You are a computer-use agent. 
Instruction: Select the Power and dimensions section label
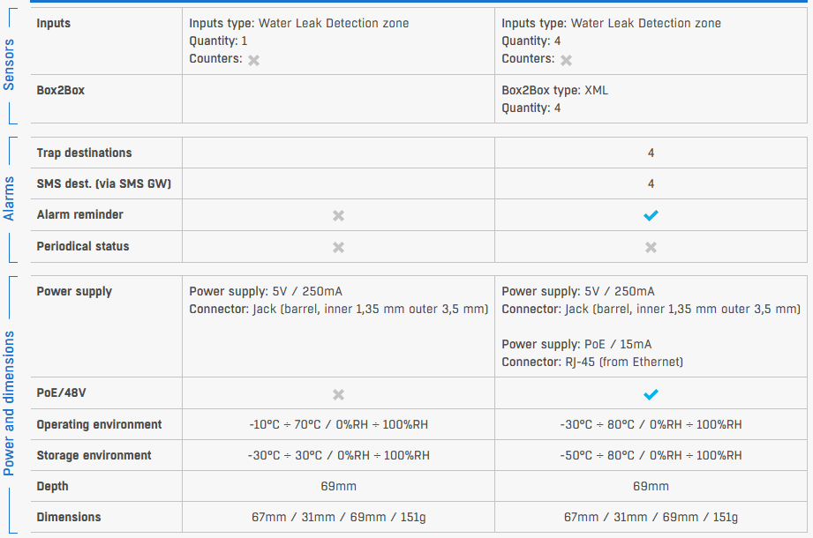coord(10,403)
